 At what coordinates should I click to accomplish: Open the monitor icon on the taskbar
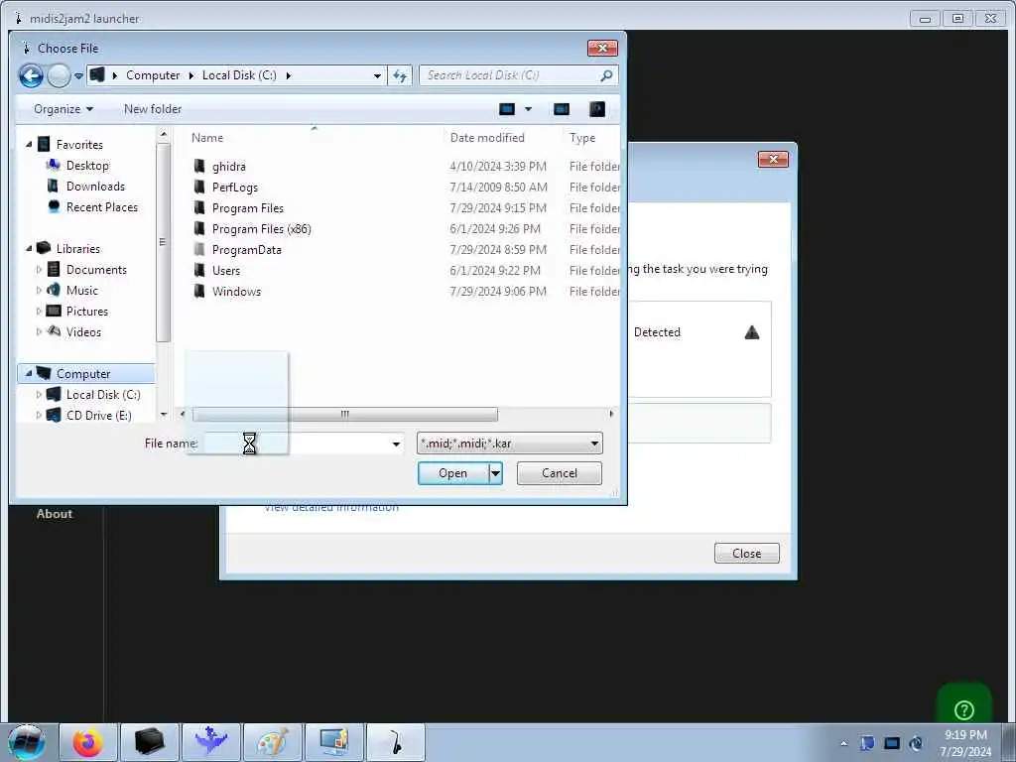click(x=334, y=742)
